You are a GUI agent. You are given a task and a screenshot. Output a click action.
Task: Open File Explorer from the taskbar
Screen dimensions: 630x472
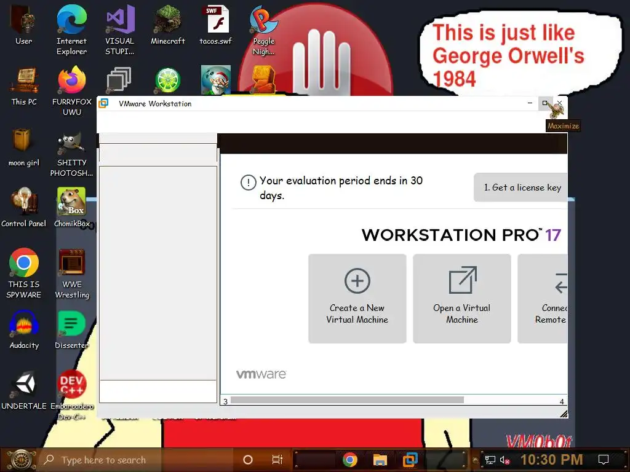tap(380, 460)
